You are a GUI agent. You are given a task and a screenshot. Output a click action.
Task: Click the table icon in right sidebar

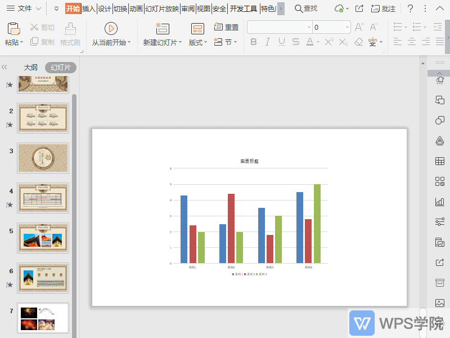(x=440, y=161)
